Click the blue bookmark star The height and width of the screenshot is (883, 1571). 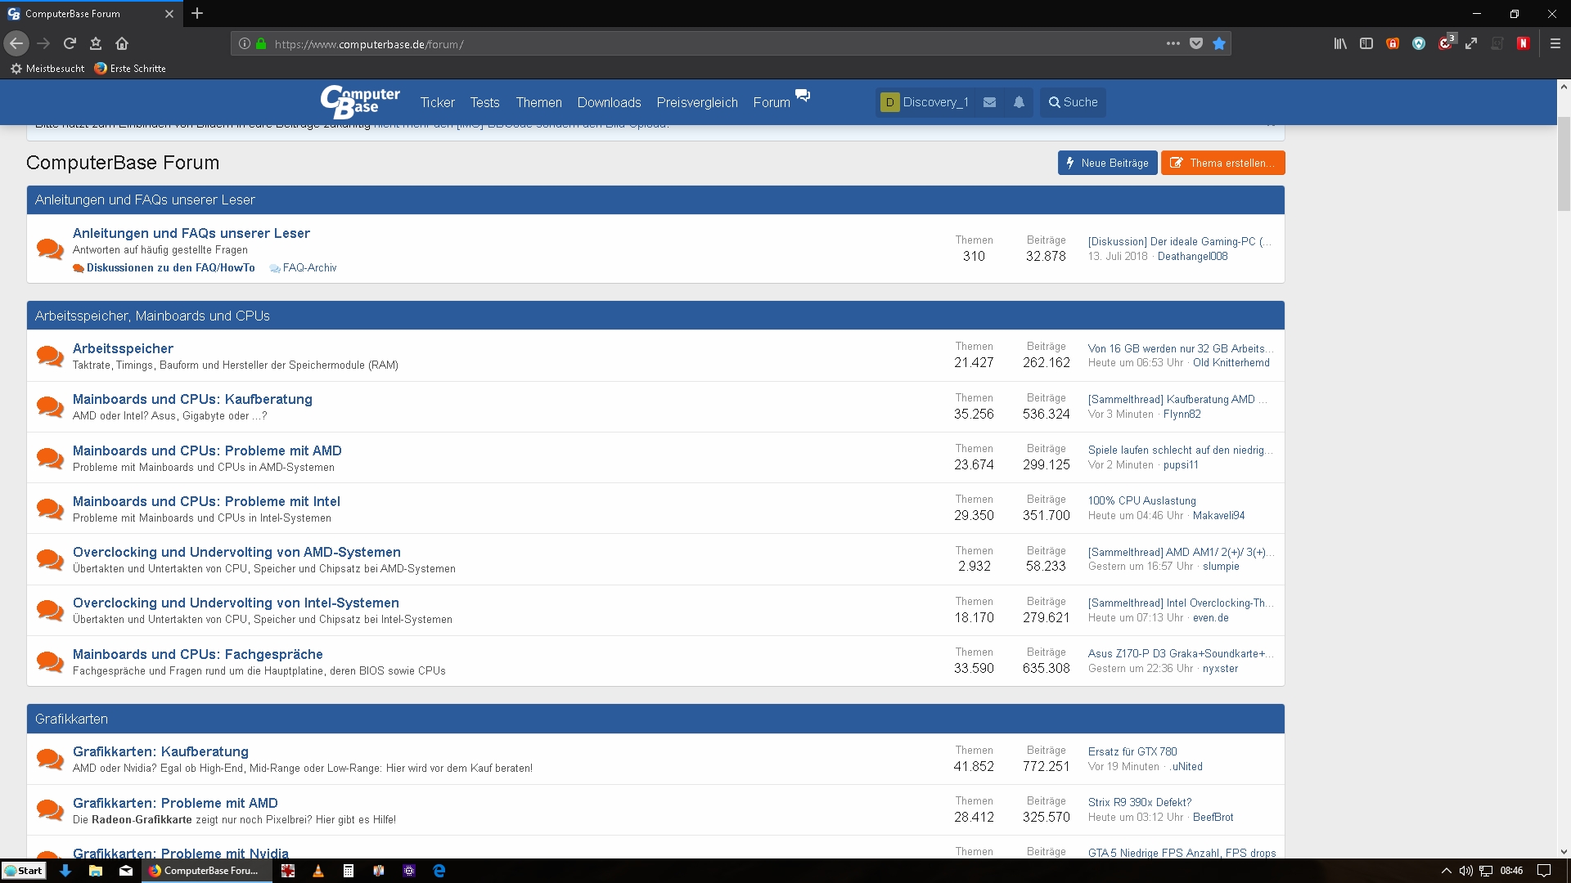click(1219, 43)
